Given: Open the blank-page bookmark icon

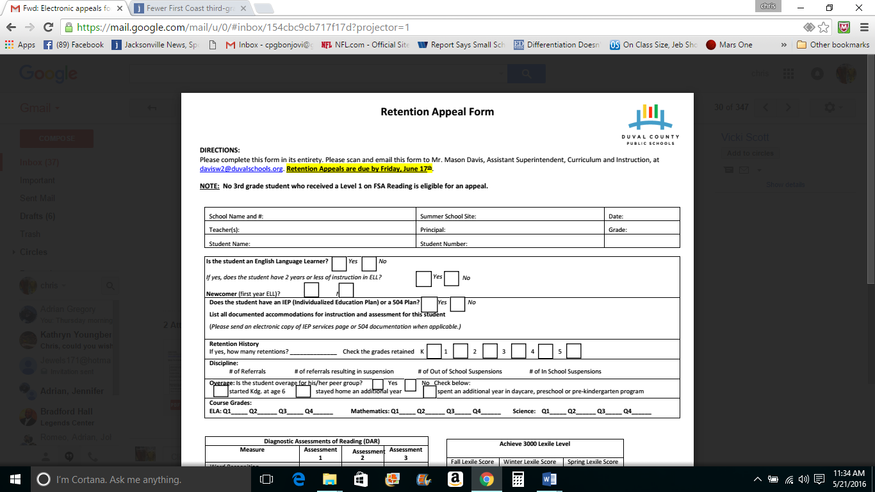Looking at the screenshot, I should pyautogui.click(x=213, y=45).
